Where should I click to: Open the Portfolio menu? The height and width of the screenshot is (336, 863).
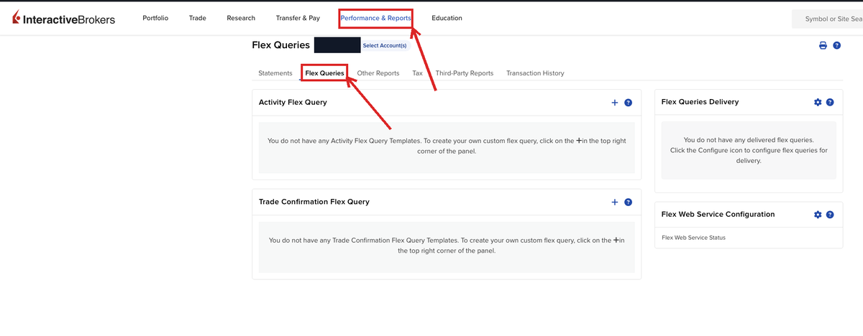(155, 18)
